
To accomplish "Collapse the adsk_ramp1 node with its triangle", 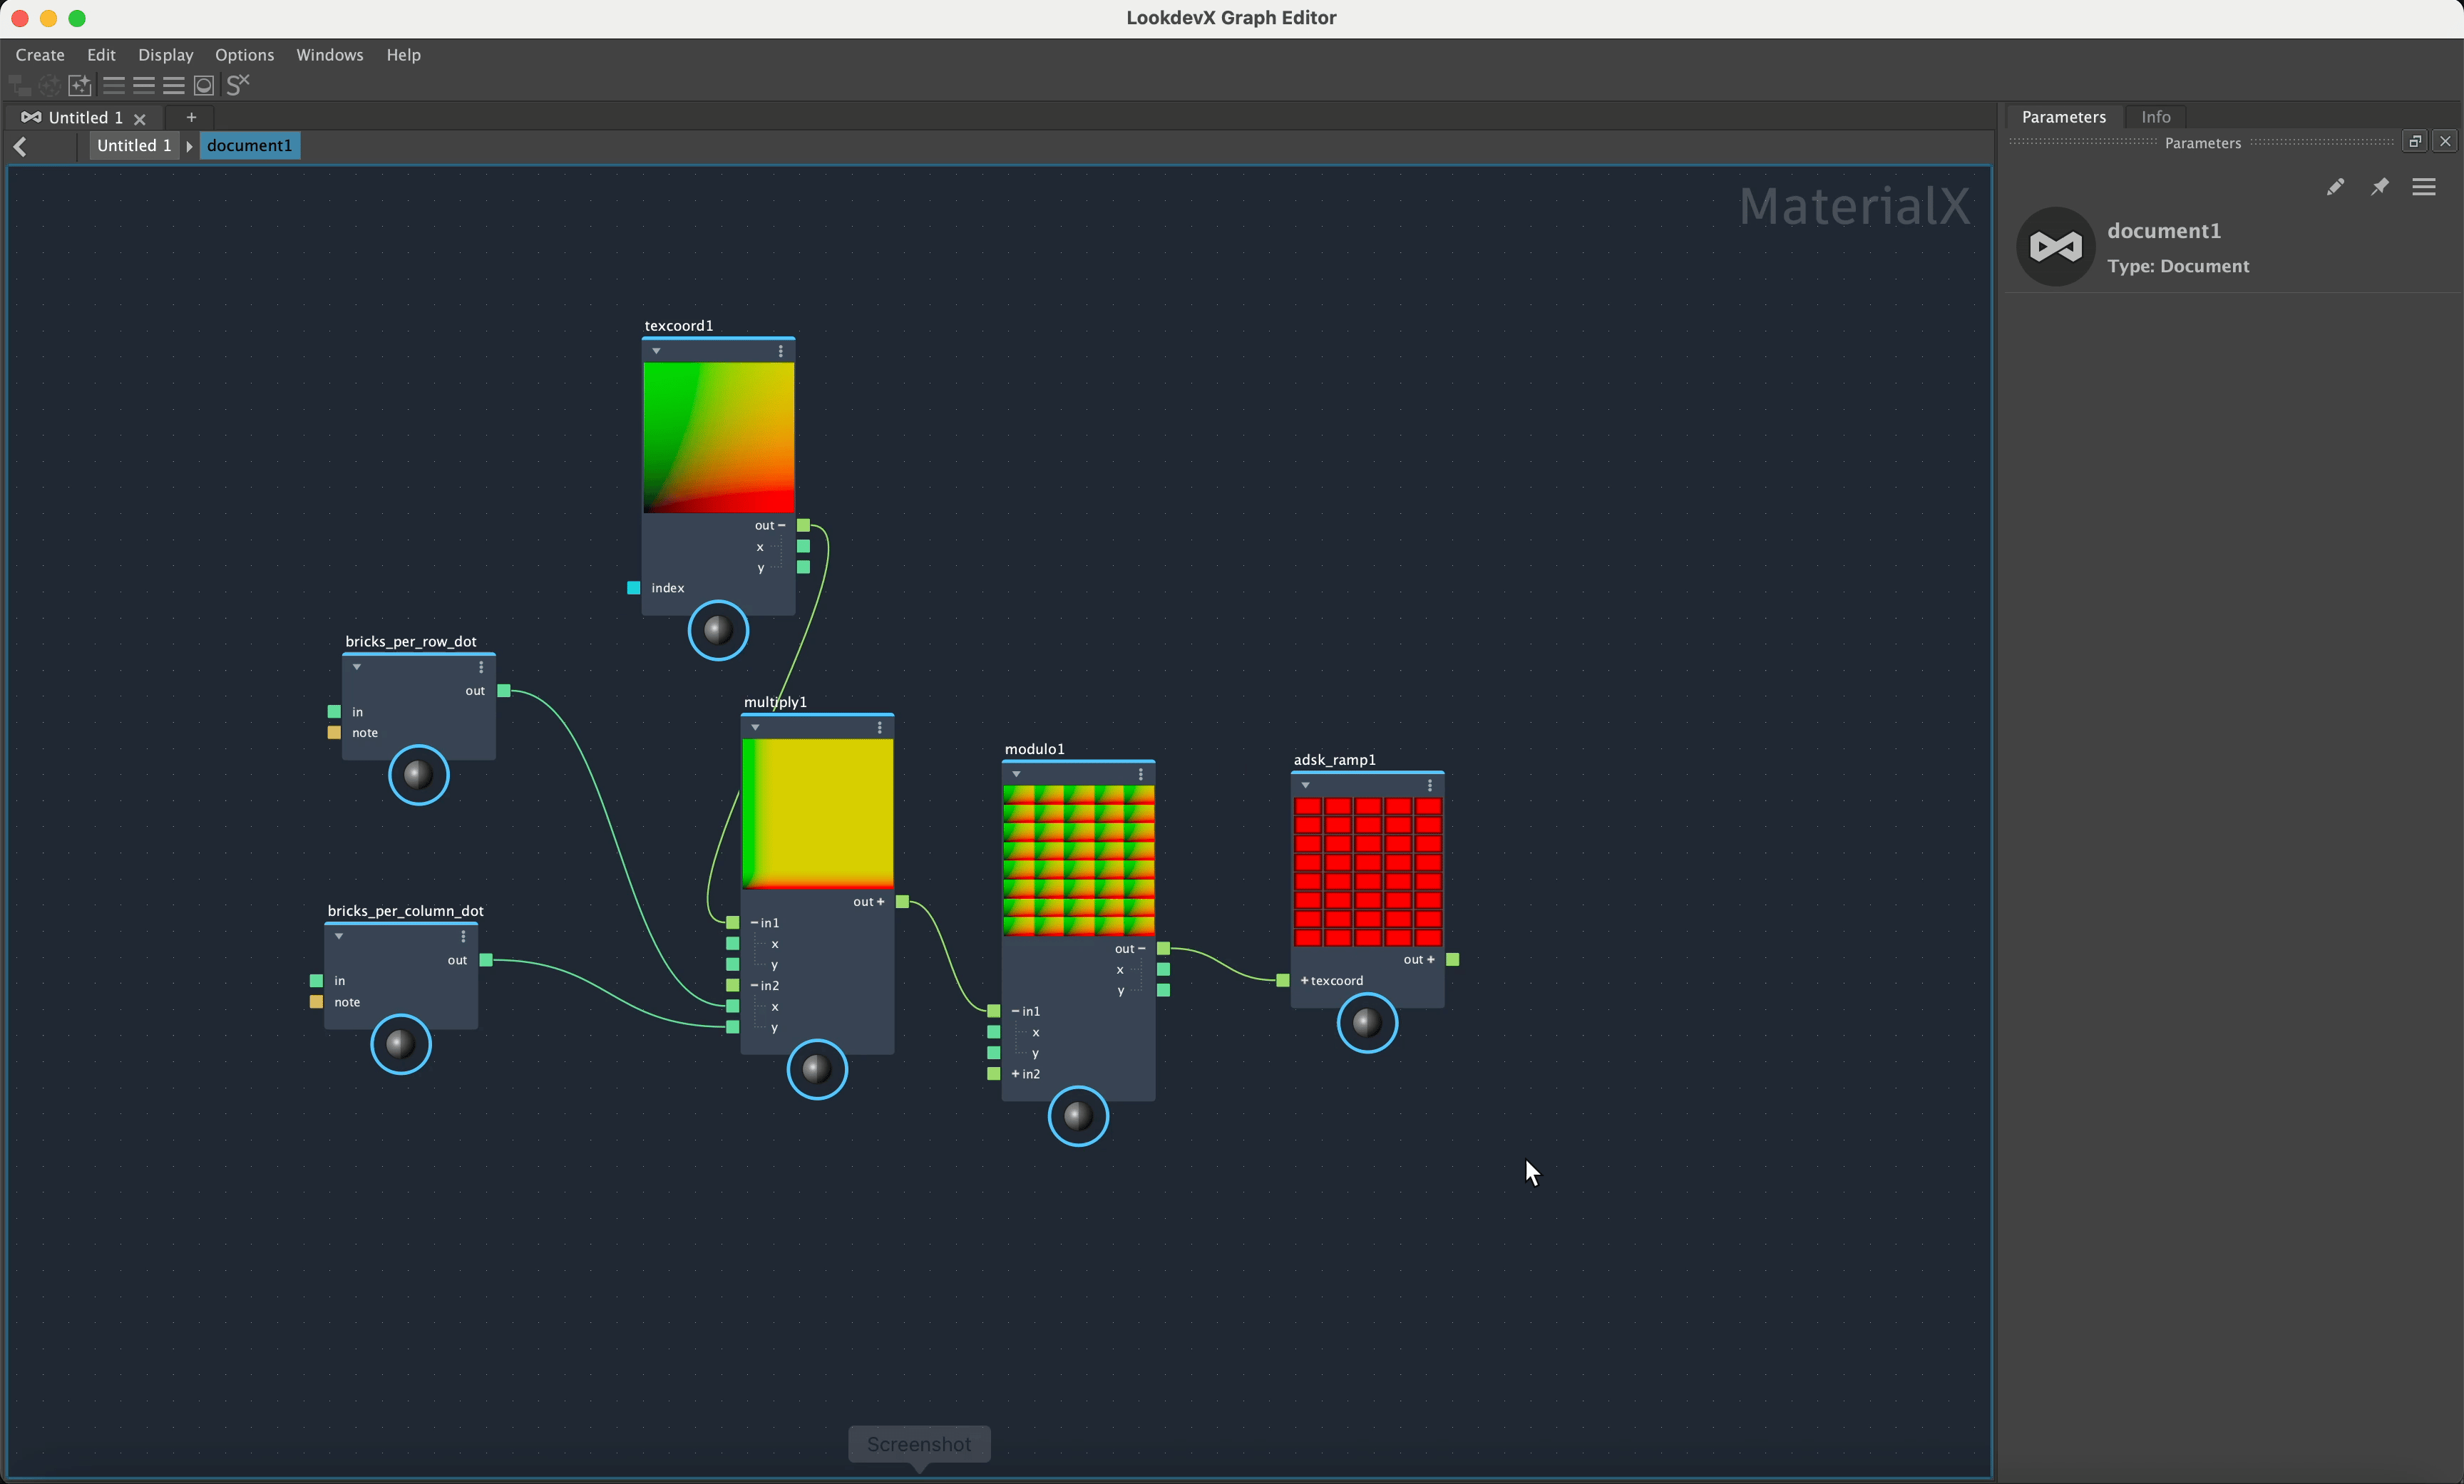I will [x=1306, y=785].
